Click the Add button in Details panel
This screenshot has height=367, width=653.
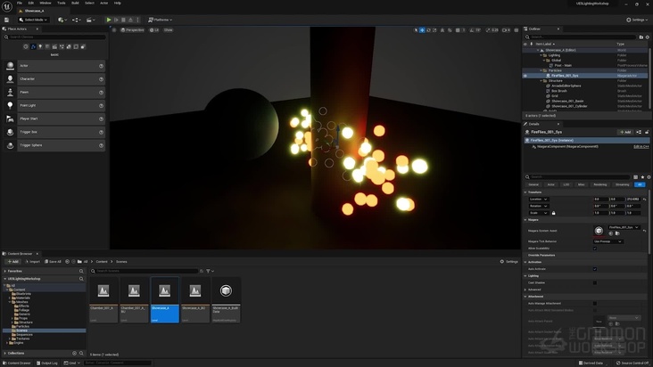(x=627, y=132)
